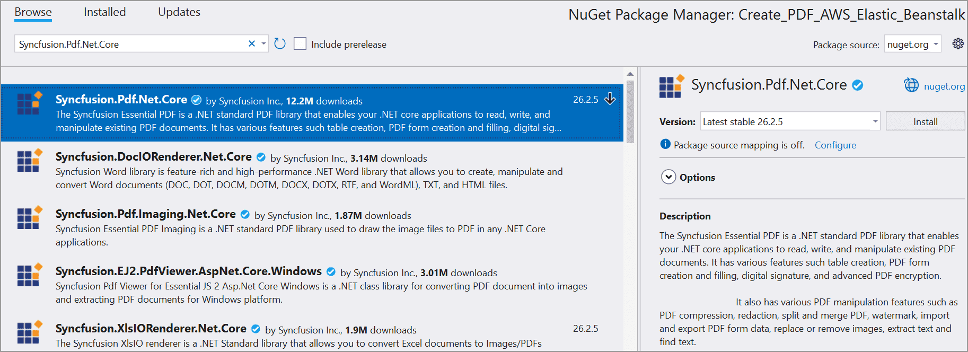Click Description heading in details pane

pos(685,216)
